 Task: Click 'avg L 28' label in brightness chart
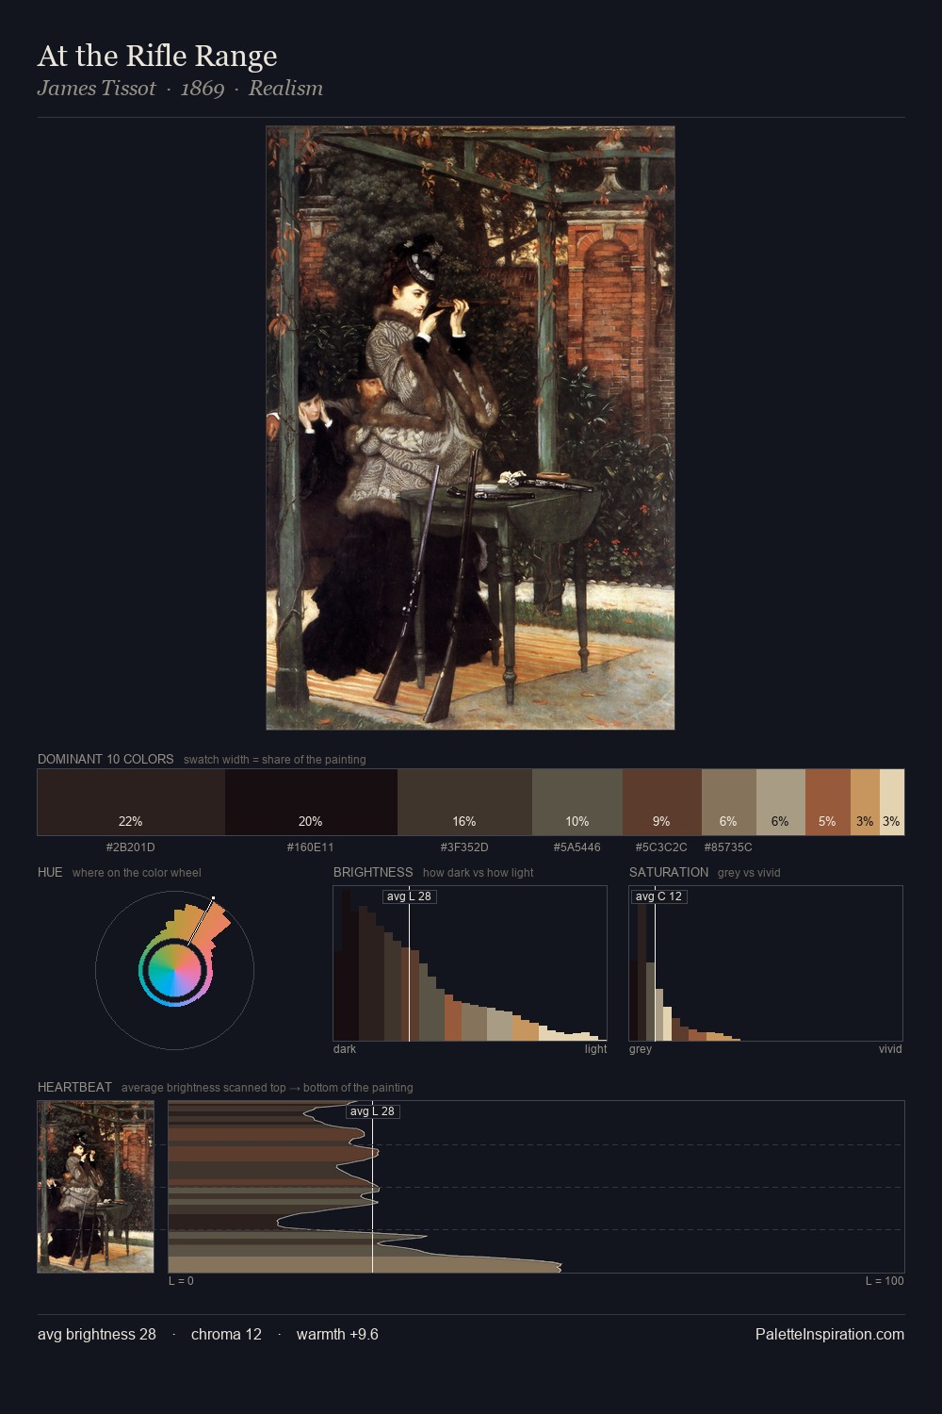409,896
